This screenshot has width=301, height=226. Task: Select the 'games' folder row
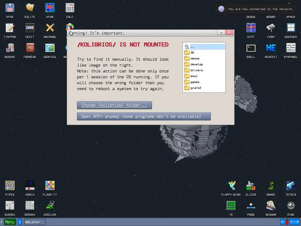204,82
